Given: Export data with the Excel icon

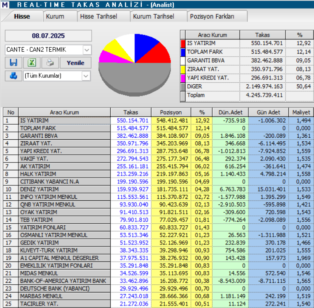Looking at the screenshot, I should pos(32,63).
